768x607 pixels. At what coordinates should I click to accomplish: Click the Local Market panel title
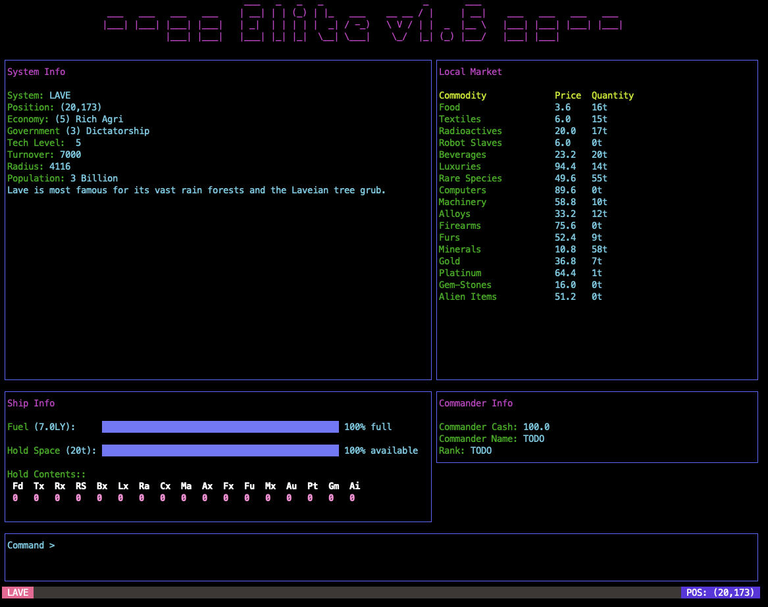point(470,72)
